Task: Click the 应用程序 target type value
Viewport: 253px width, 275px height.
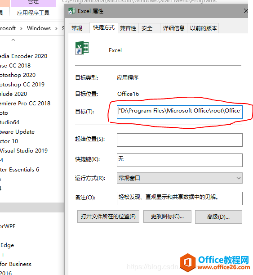Action: click(x=128, y=78)
